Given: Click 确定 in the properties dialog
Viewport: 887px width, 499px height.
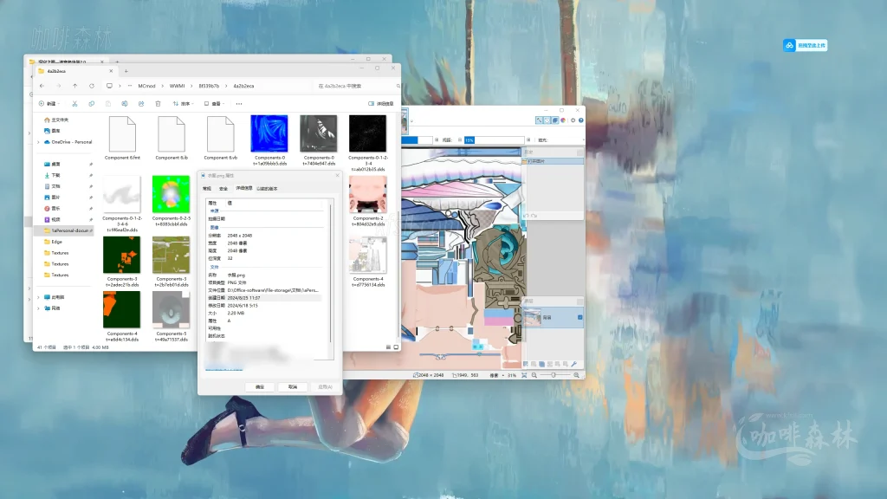Looking at the screenshot, I should pyautogui.click(x=260, y=387).
